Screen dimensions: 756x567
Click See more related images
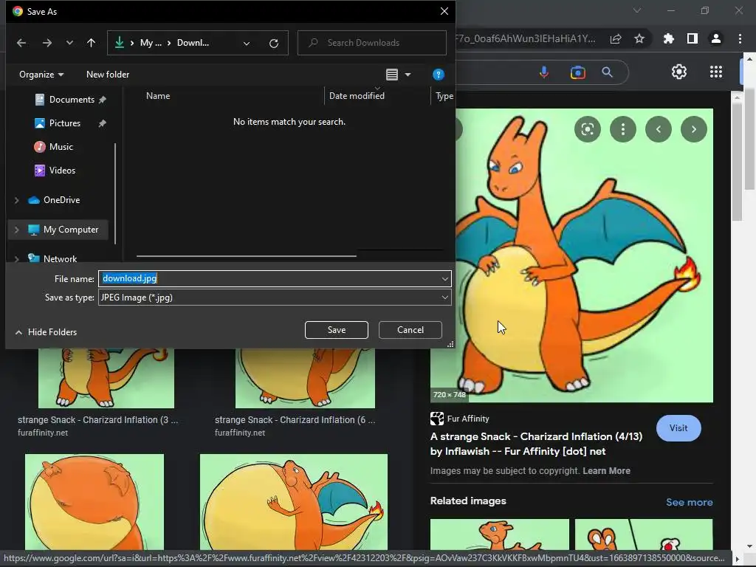coord(689,502)
